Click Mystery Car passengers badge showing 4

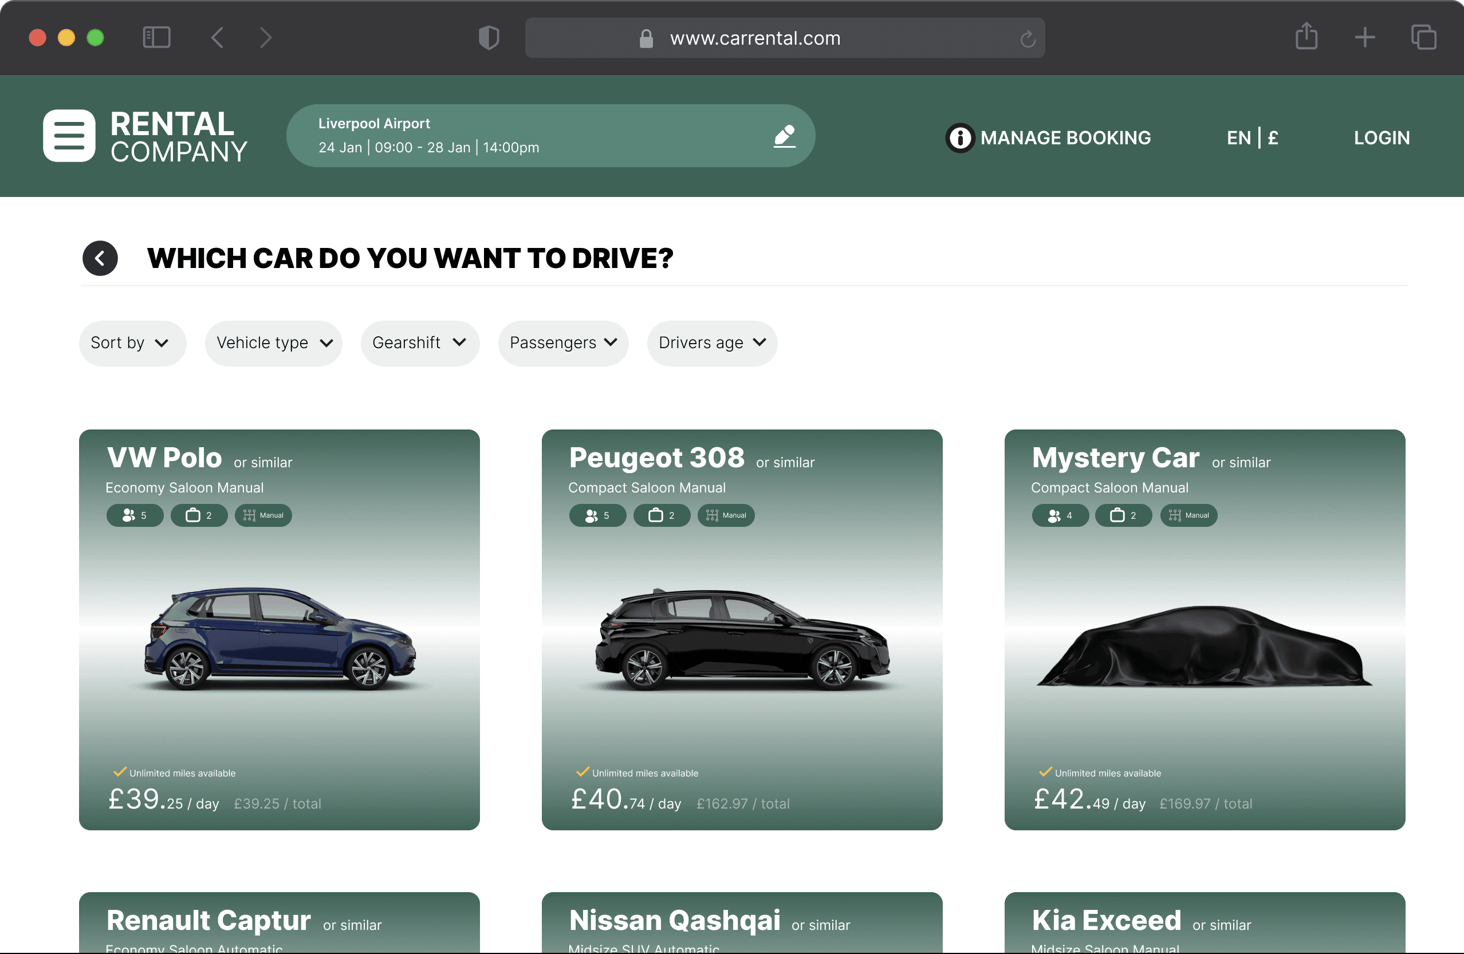click(1060, 515)
